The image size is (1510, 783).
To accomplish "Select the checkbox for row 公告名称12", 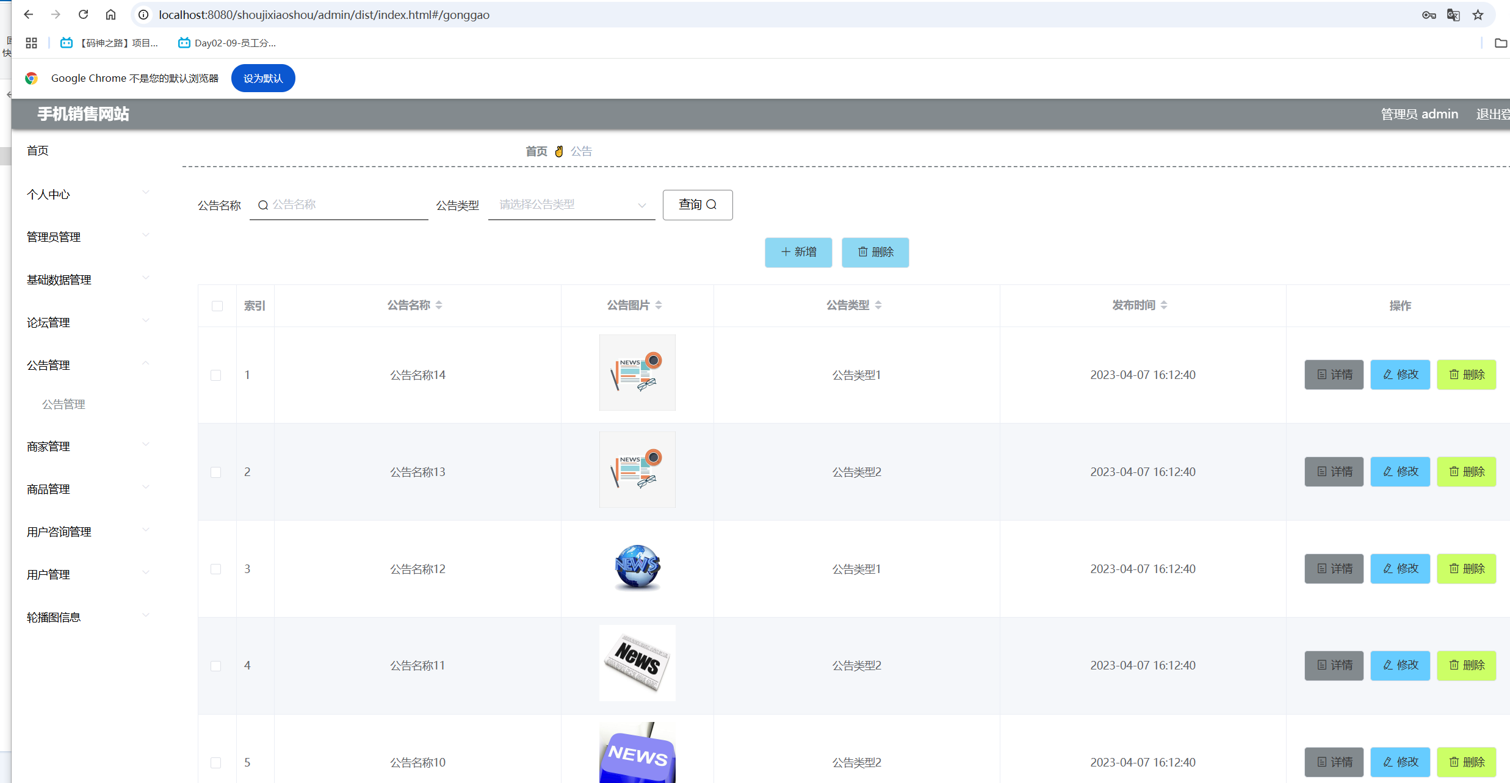I will point(216,569).
